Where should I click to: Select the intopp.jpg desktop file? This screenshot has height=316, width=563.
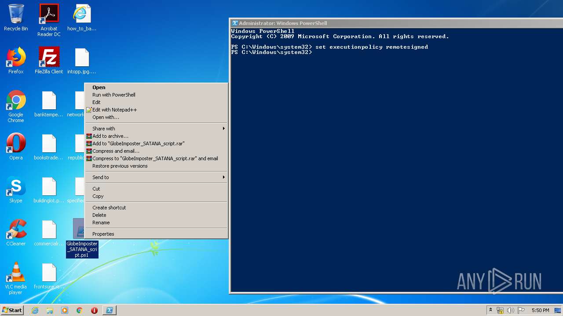(82, 61)
